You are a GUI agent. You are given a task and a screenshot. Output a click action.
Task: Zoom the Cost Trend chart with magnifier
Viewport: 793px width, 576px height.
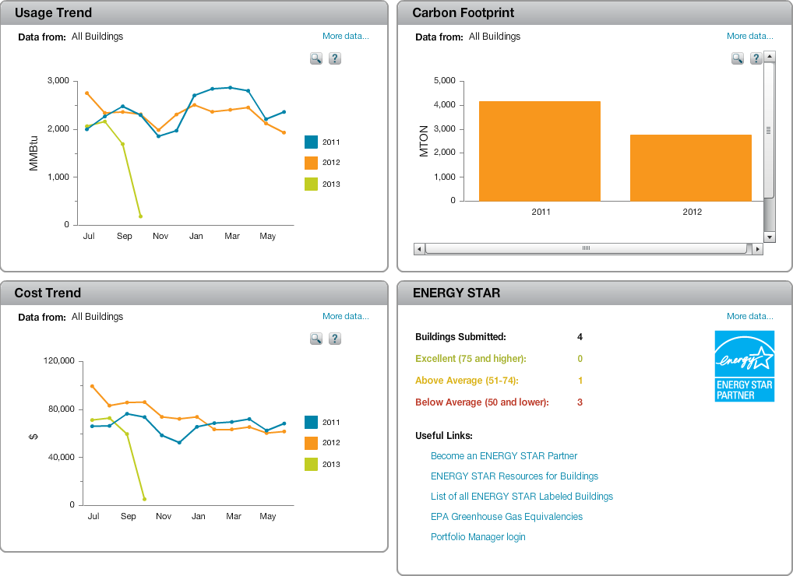[315, 339]
